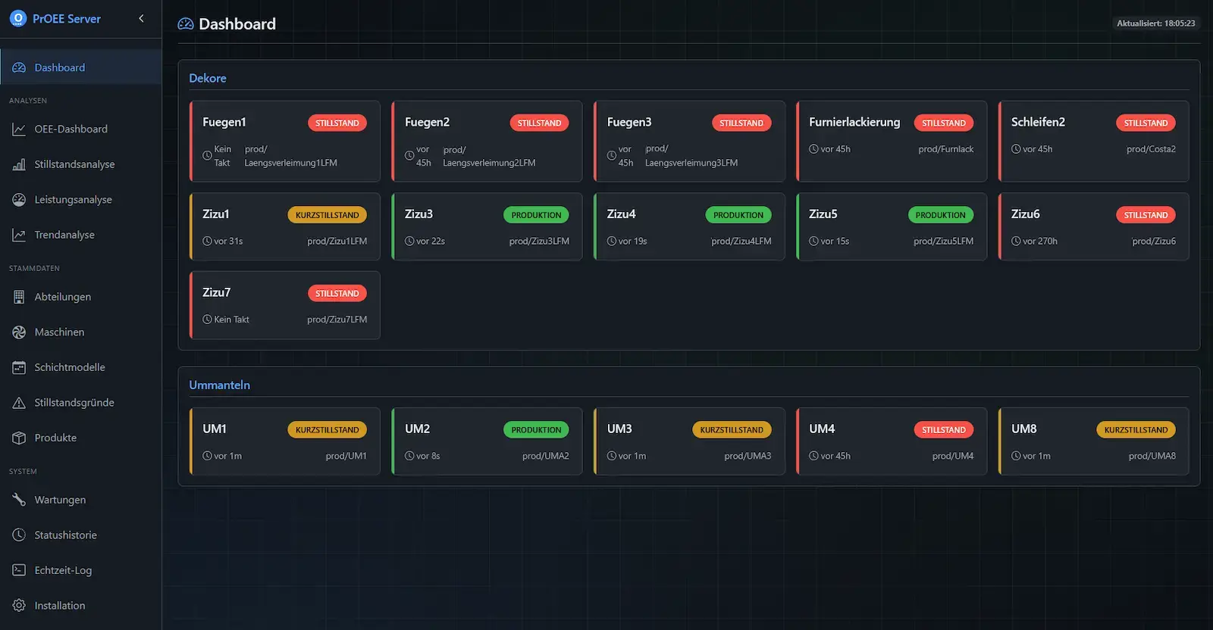Click the Trendanalyse line chart icon
Viewport: 1213px width, 630px height.
[19, 235]
